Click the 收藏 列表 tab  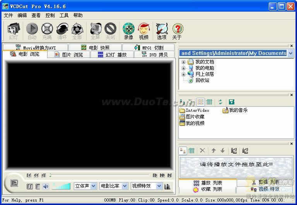[x=208, y=189]
